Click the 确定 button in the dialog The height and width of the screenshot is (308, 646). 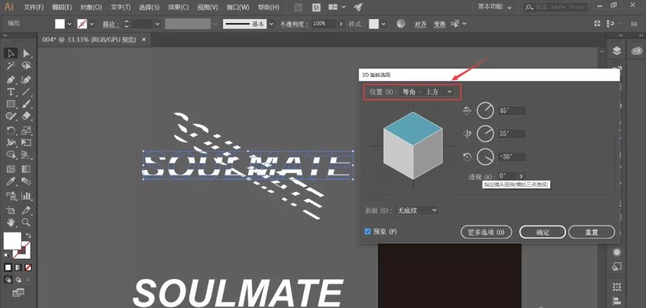tap(543, 232)
